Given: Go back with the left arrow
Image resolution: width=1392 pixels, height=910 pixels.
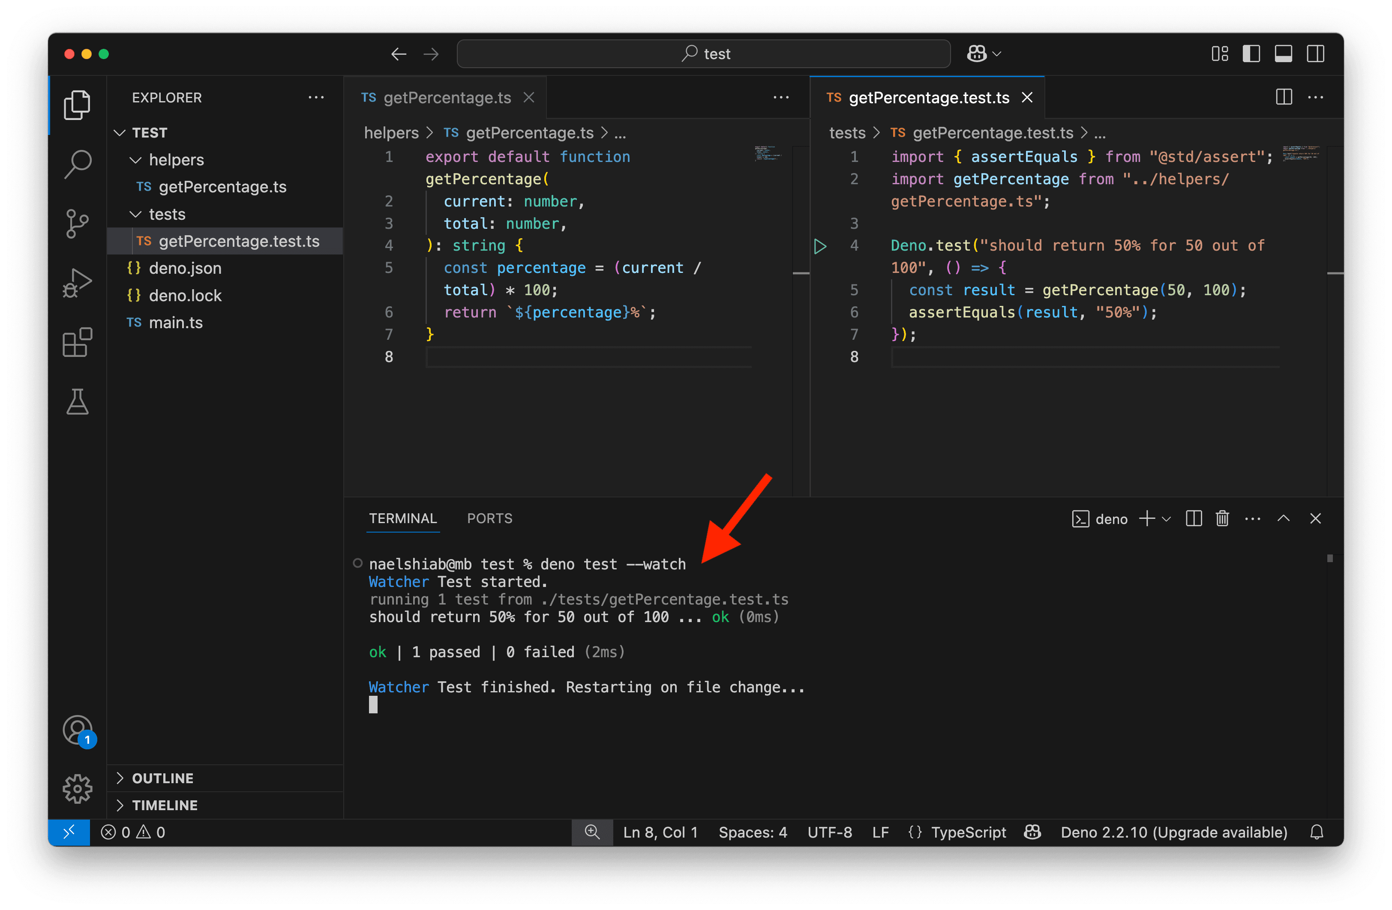Looking at the screenshot, I should coord(399,54).
